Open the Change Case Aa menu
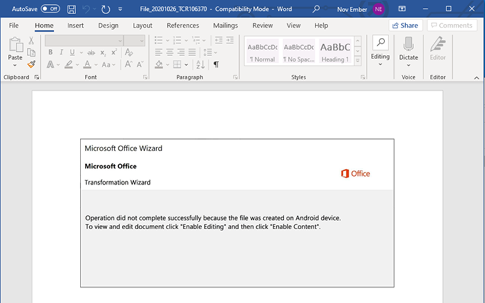 (108, 65)
